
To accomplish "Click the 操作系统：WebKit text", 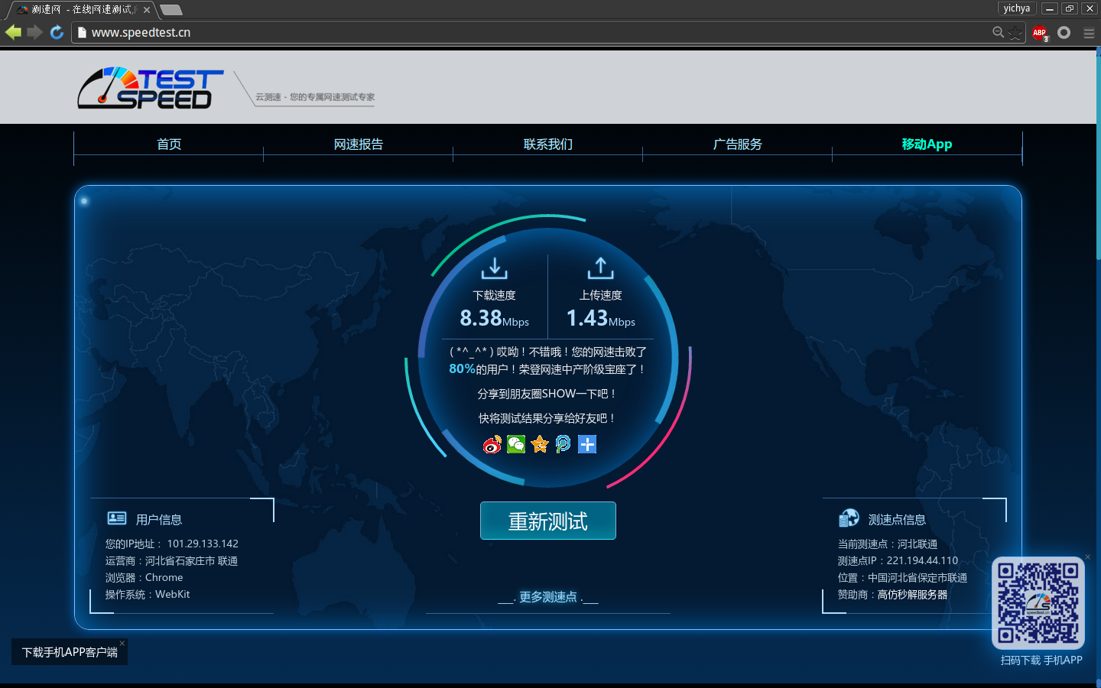I will click(x=148, y=594).
